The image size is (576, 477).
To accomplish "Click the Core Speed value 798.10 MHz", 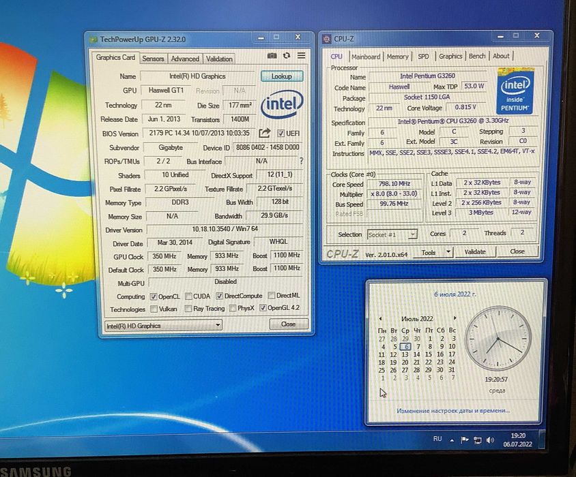I will (x=394, y=184).
